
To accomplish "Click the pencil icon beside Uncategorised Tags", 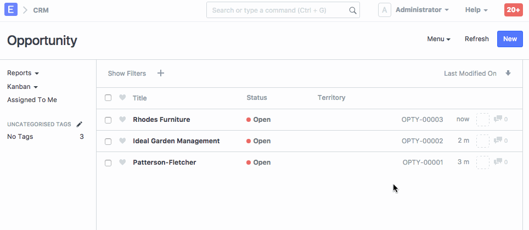I will pos(79,124).
